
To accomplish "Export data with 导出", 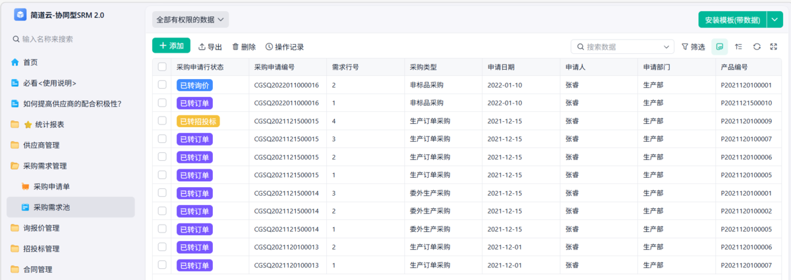I will coord(210,47).
